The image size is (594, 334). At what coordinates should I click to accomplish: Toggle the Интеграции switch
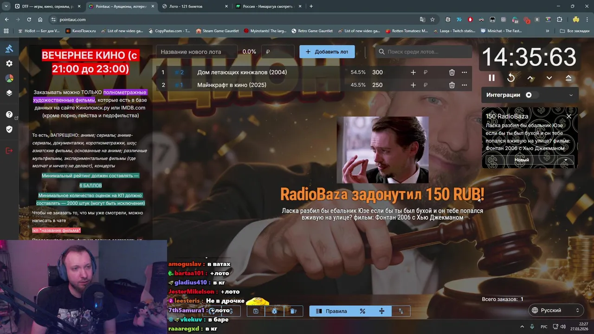tap(532, 95)
